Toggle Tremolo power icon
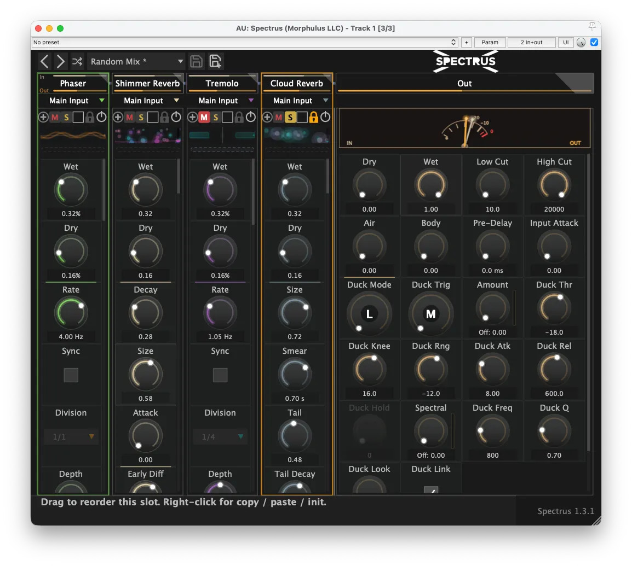 click(x=251, y=116)
